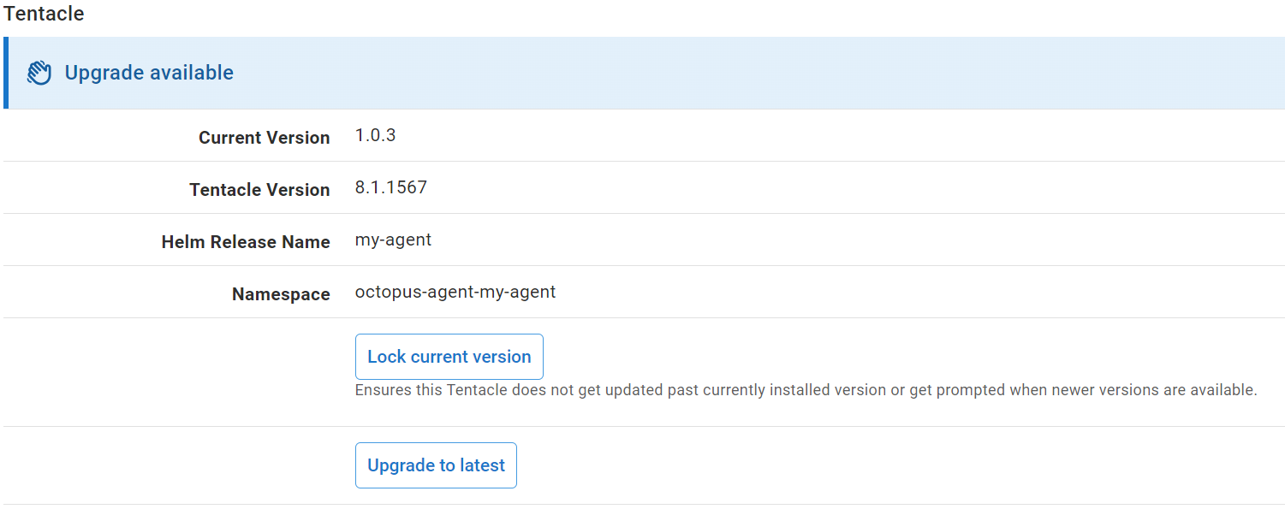Click the Helm Release Name label
This screenshot has height=509, width=1285.
click(246, 242)
